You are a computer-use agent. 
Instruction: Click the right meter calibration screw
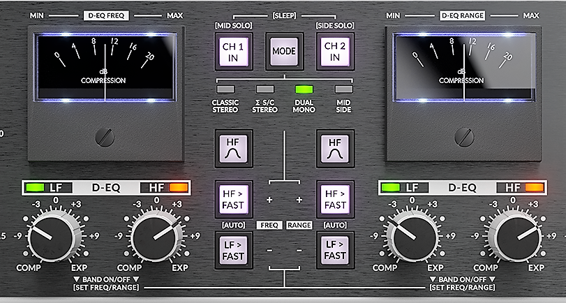click(464, 138)
